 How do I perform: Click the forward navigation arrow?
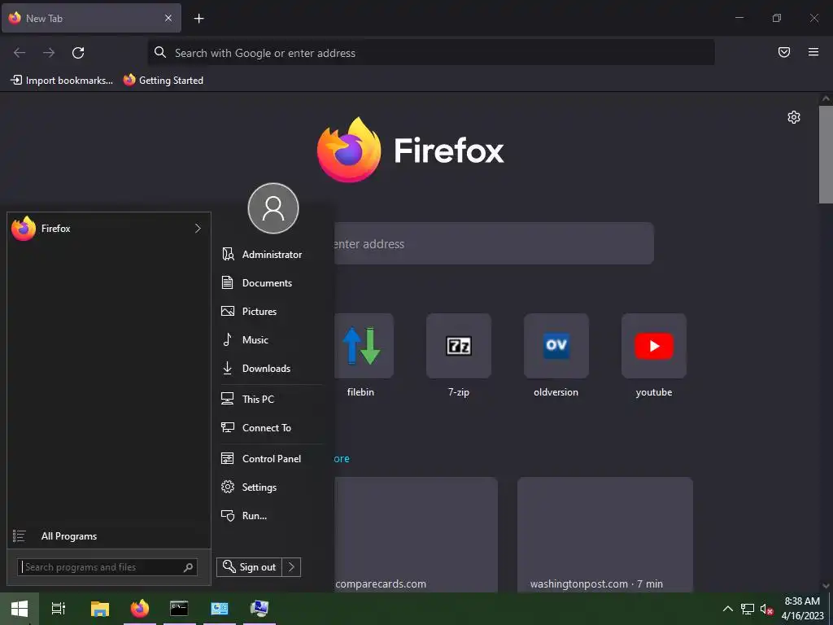(49, 53)
